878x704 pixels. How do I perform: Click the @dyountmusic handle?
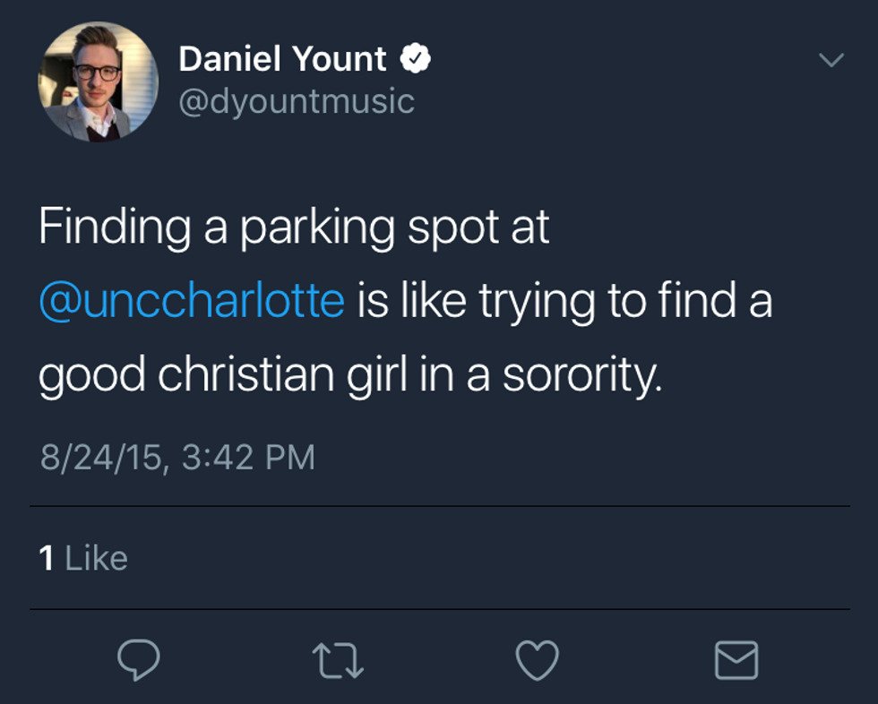pos(297,101)
